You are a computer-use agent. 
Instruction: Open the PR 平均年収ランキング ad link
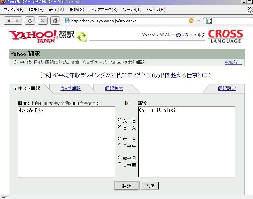click(x=133, y=75)
